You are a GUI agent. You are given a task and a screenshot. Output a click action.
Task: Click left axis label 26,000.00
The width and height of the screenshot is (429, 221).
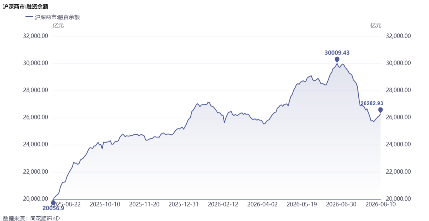tap(36, 117)
